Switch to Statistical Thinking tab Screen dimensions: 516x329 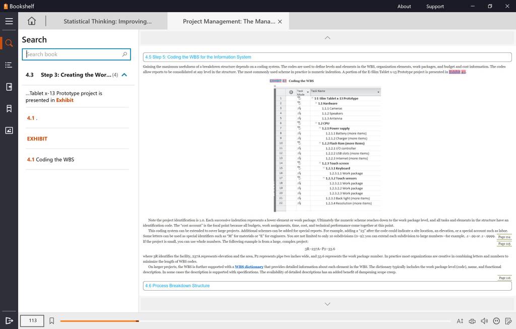tap(108, 21)
